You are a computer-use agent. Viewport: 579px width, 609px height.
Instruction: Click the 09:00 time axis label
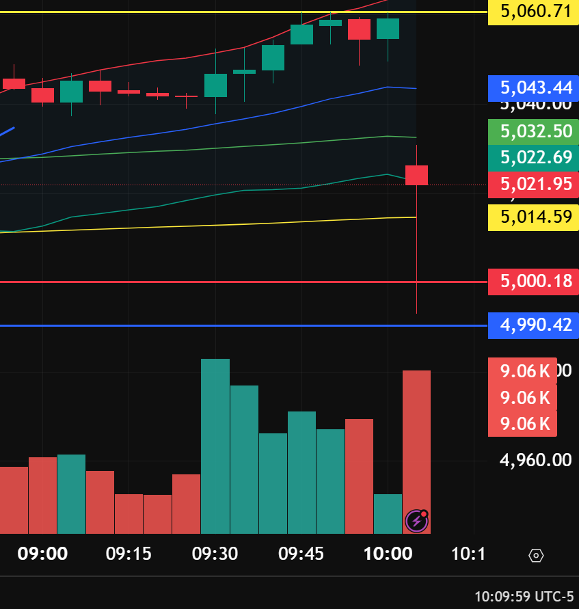[x=42, y=554]
